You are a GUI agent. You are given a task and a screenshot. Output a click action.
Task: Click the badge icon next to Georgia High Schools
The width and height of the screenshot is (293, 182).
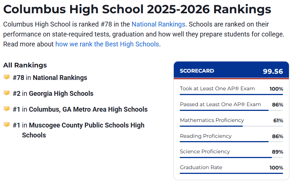click(x=6, y=93)
